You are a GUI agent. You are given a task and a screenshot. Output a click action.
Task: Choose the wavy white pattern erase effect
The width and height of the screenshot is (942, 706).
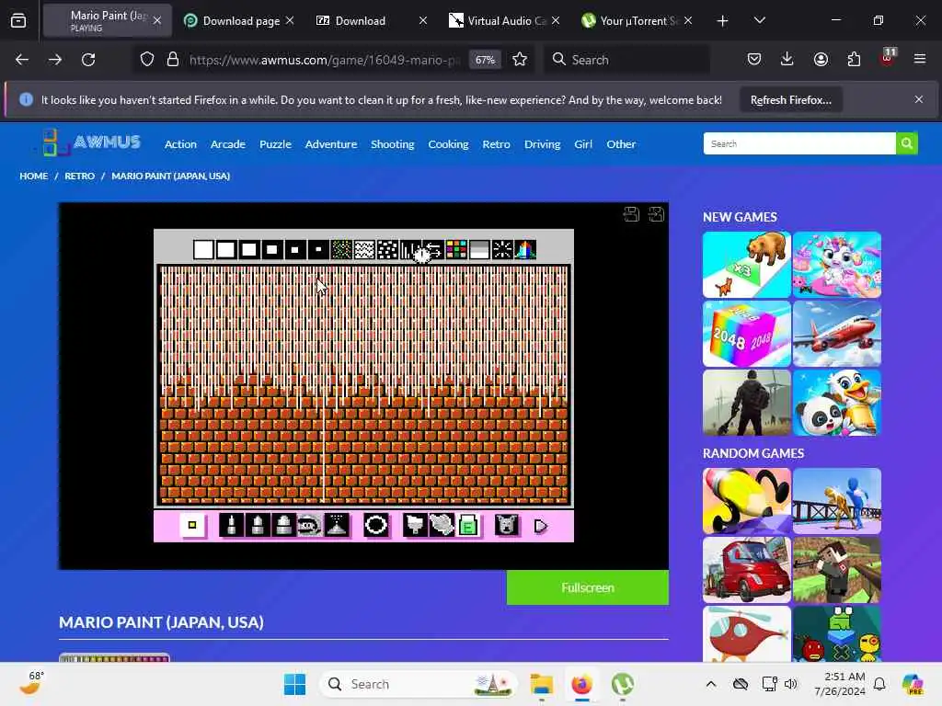[x=364, y=249]
